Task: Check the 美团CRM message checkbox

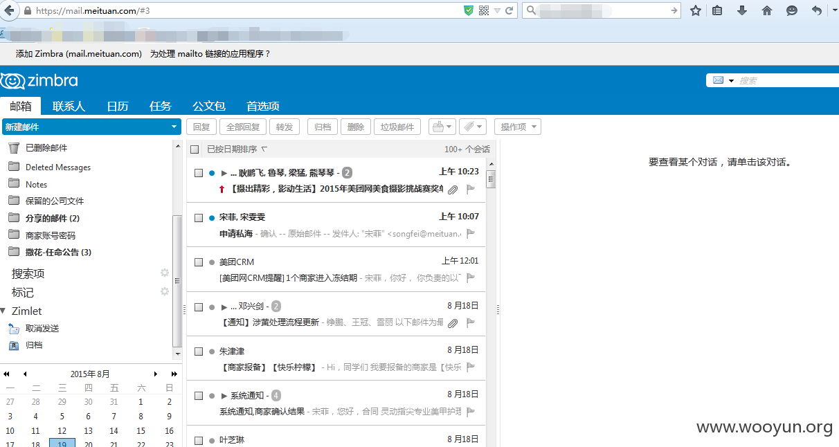Action: coord(199,262)
